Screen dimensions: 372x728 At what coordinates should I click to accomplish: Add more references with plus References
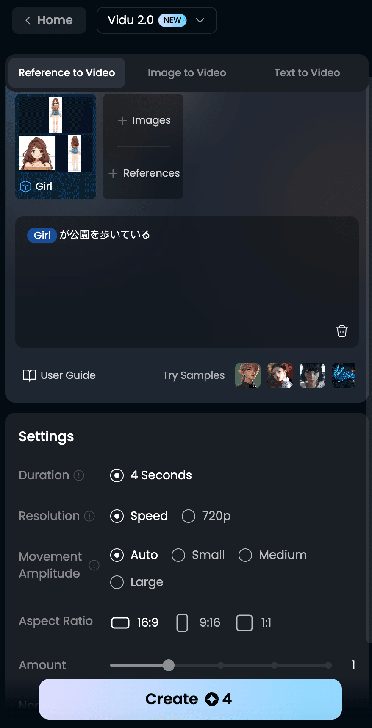pos(143,173)
